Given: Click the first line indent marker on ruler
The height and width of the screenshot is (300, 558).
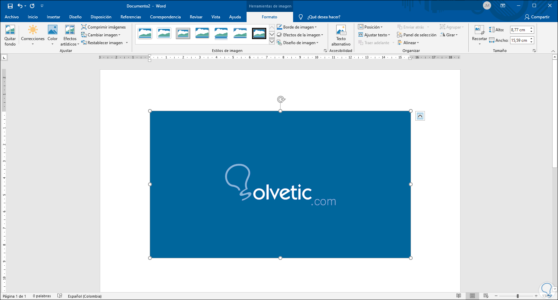Looking at the screenshot, I should click(x=150, y=56).
